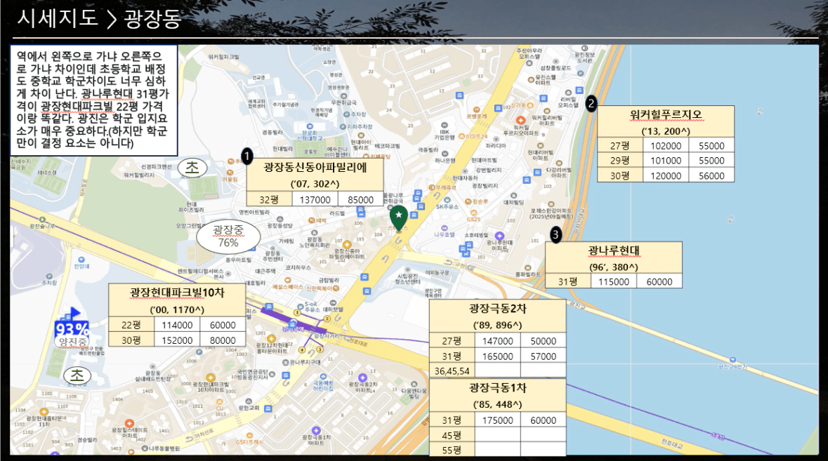Click the 광장힐스테이트 아파트 orange map pin
The height and width of the screenshot is (461, 828).
coord(129,424)
